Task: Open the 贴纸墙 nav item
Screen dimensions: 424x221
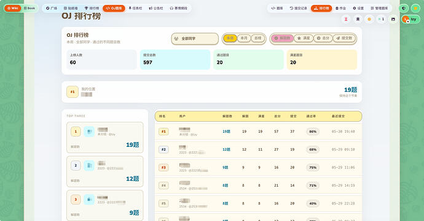Action: pyautogui.click(x=71, y=9)
